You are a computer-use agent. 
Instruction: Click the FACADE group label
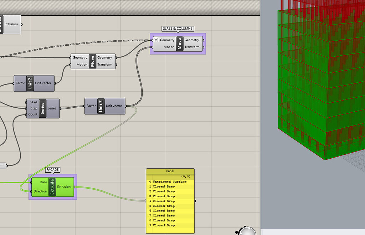point(52,170)
